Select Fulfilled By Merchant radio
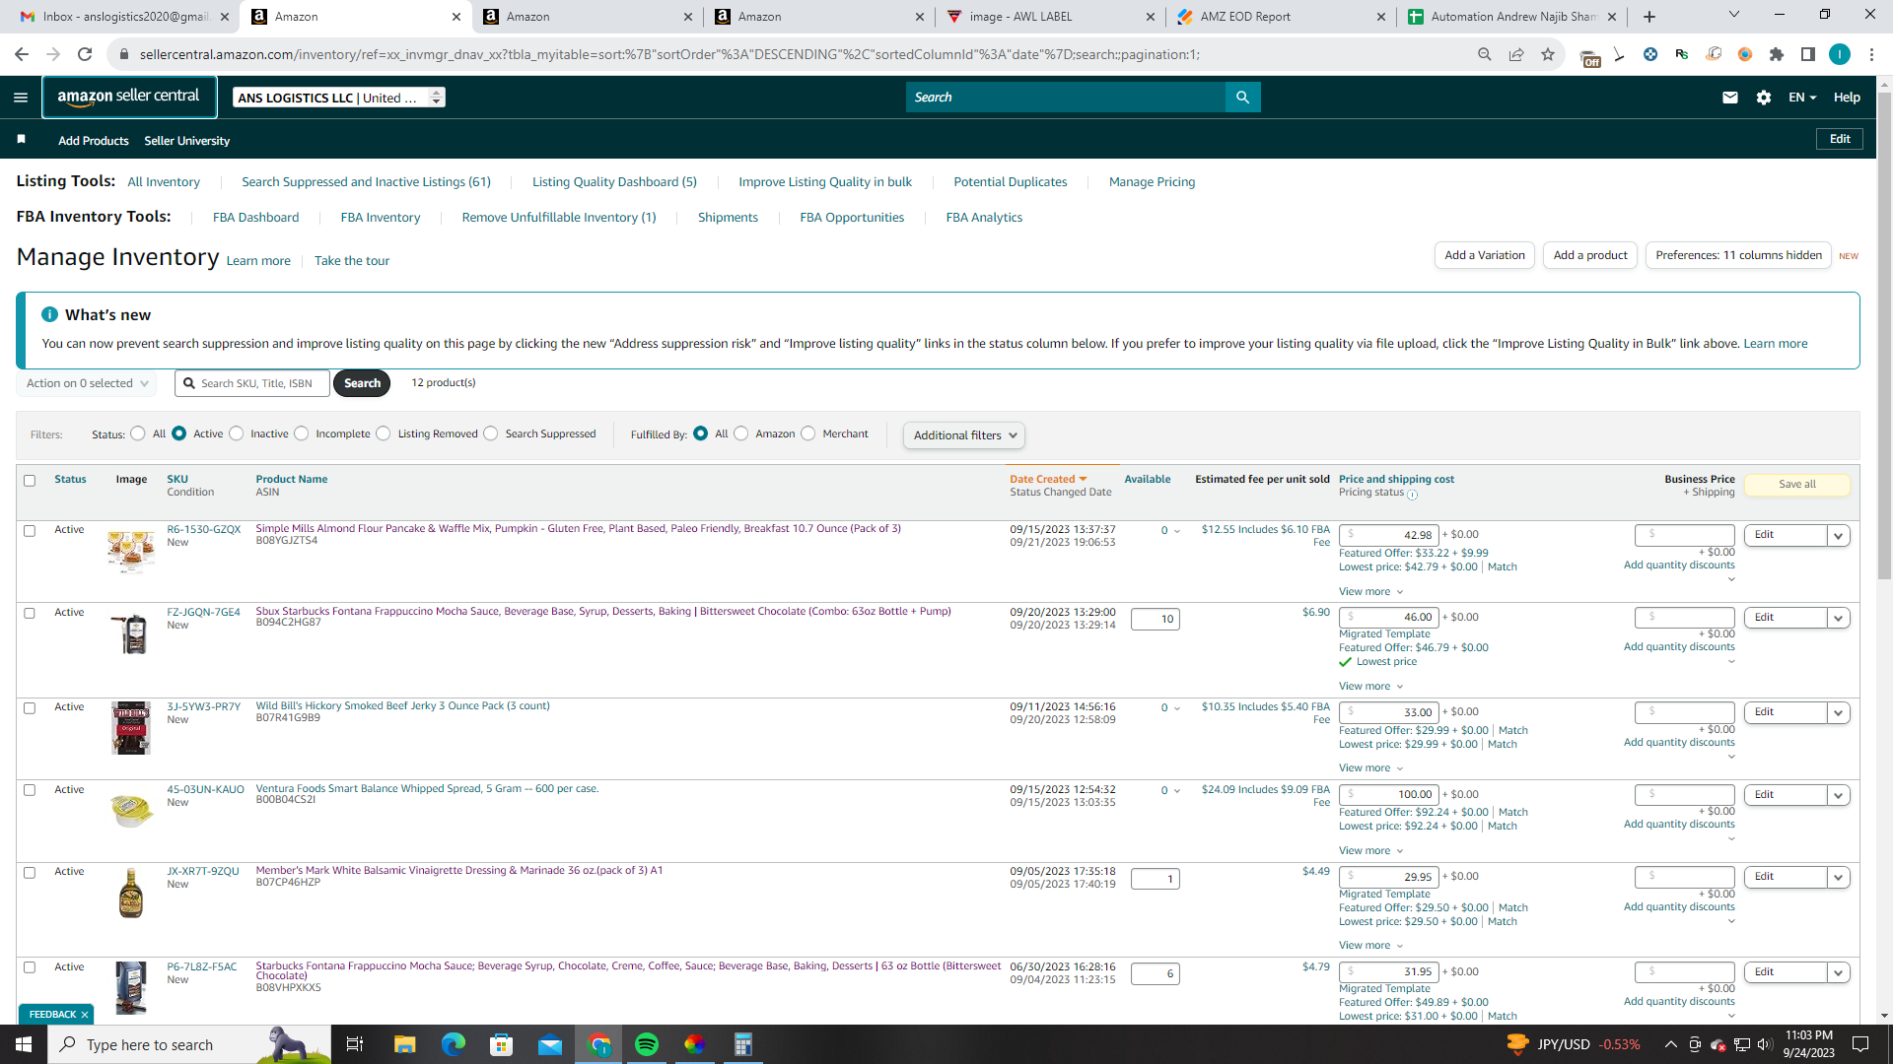The image size is (1893, 1064). pyautogui.click(x=808, y=433)
